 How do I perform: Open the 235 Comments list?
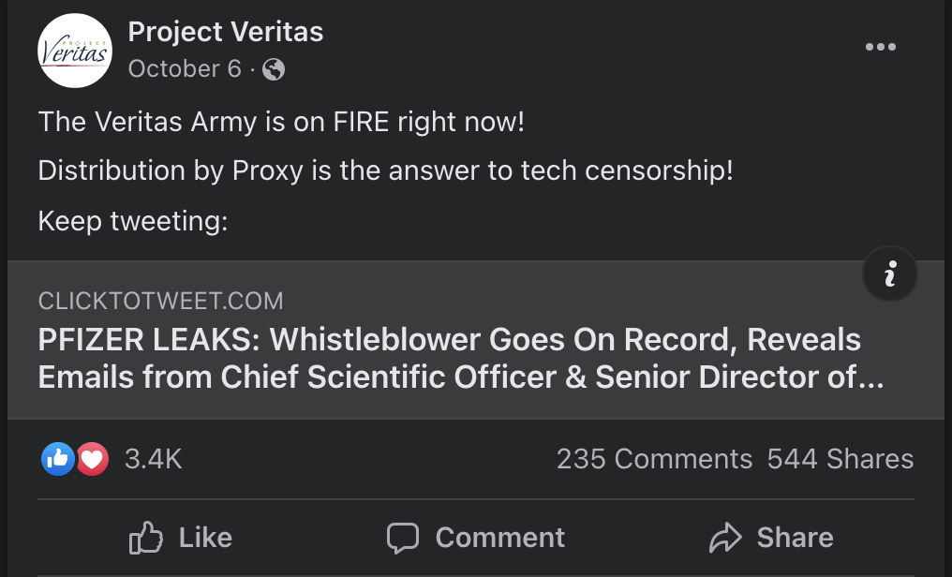tap(654, 459)
